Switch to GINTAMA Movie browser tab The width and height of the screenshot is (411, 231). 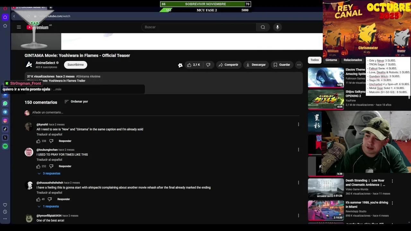[x=30, y=7]
